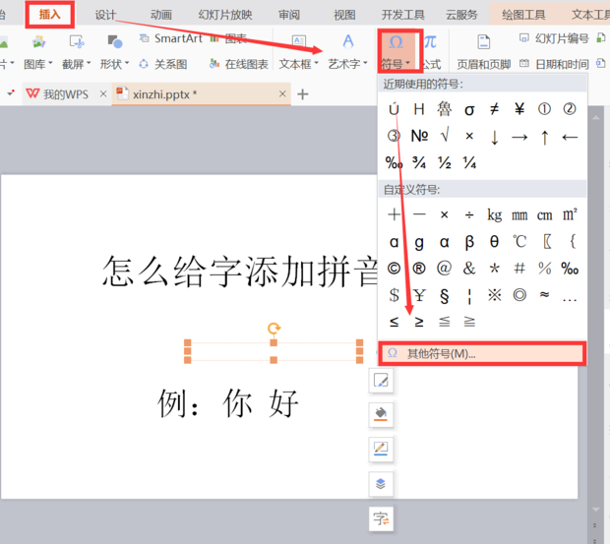Insert the ® registered symbol
Screen dimensions: 610x544
click(419, 269)
